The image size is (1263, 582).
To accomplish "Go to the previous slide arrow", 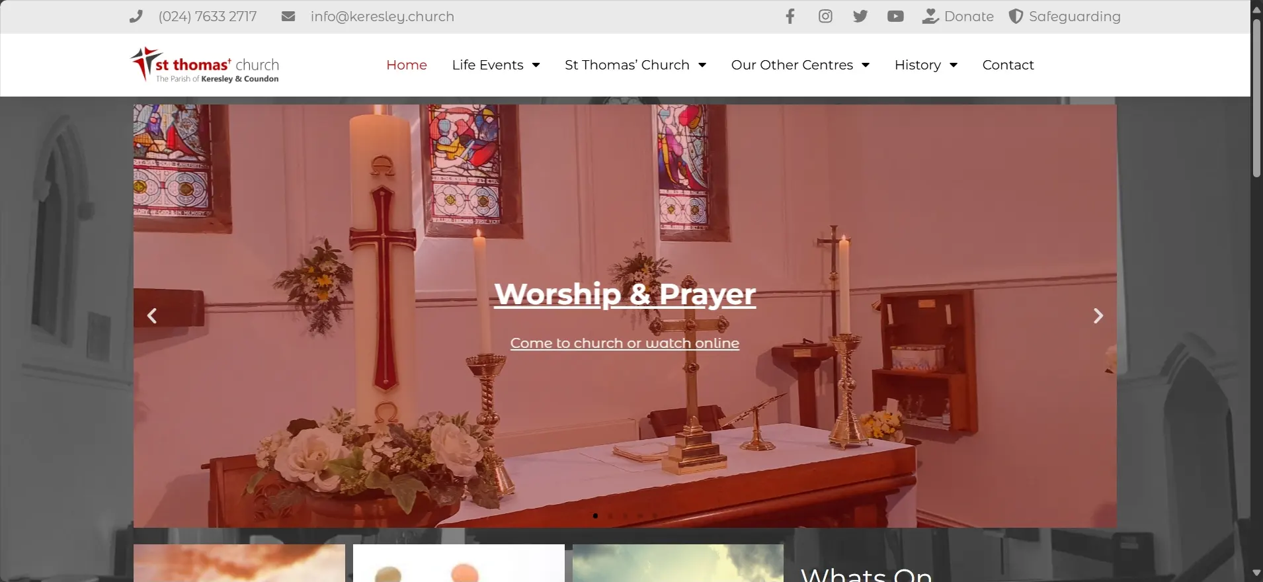I will tap(152, 316).
